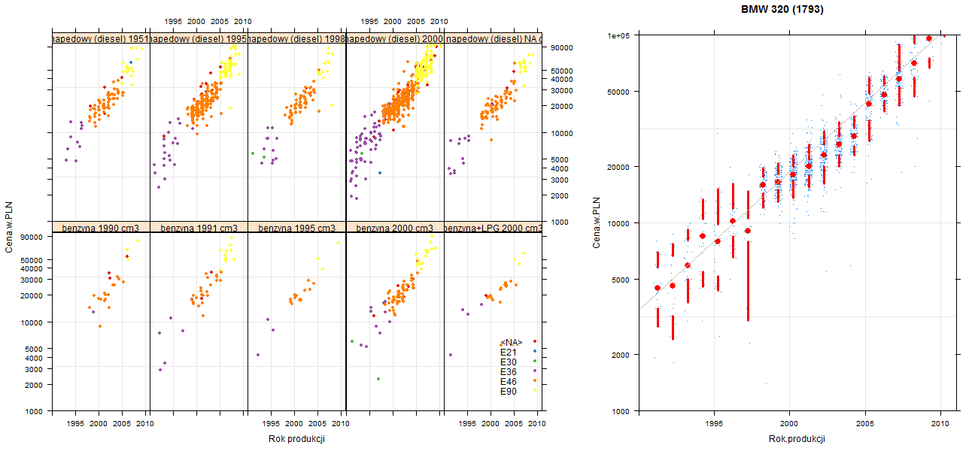Image resolution: width=978 pixels, height=451 pixels.
Task: Click the 90000 tick label beside the diesel row
Action: click(x=563, y=47)
